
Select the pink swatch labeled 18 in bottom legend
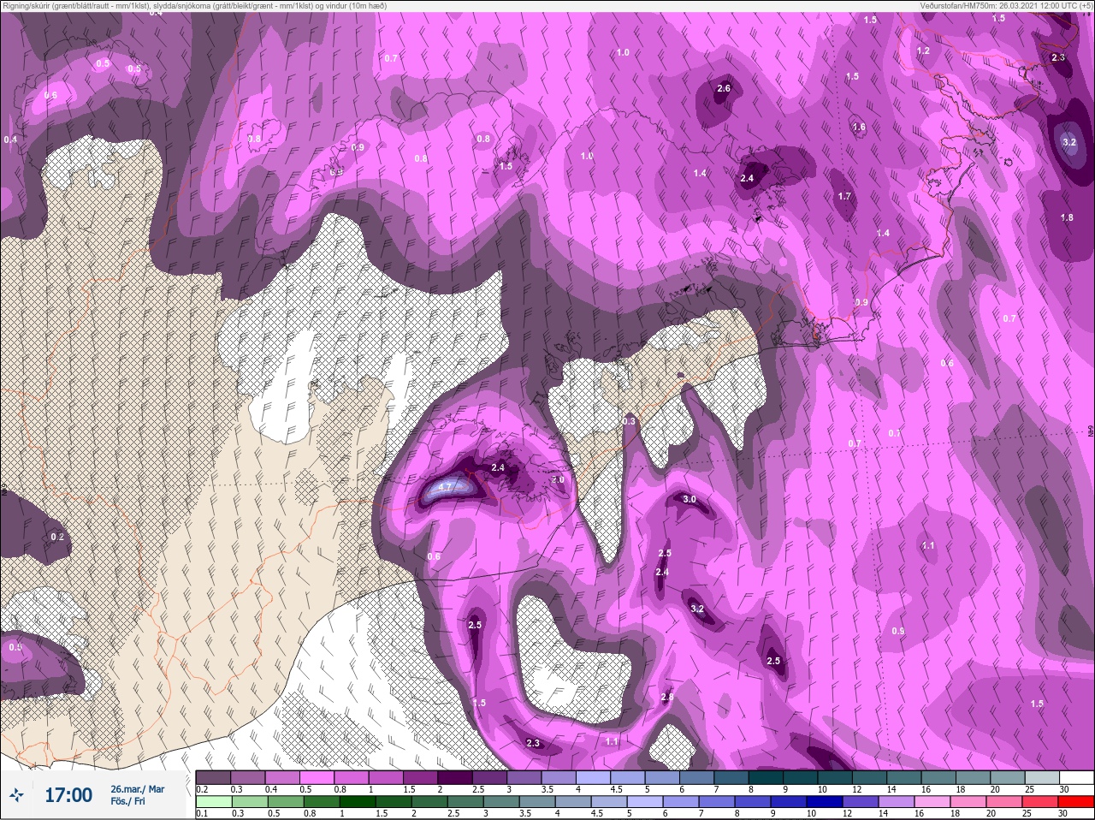click(x=968, y=801)
